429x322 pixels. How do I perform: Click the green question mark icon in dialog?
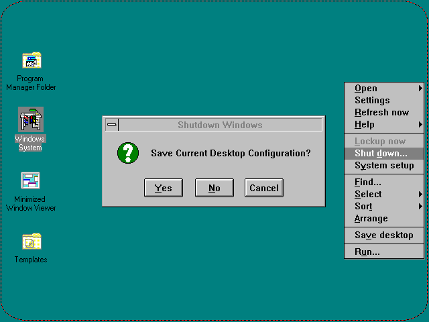pyautogui.click(x=128, y=153)
